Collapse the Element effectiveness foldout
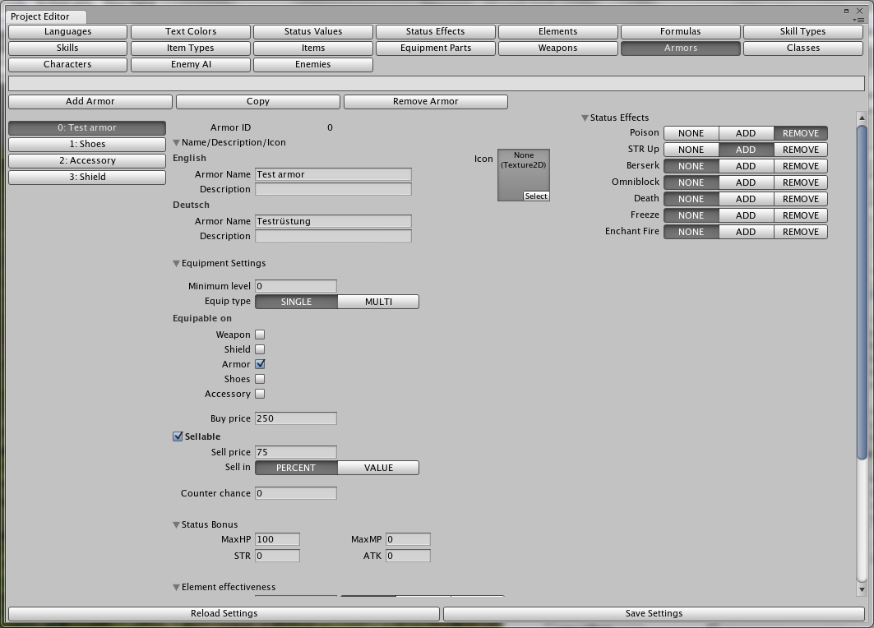 coord(177,588)
